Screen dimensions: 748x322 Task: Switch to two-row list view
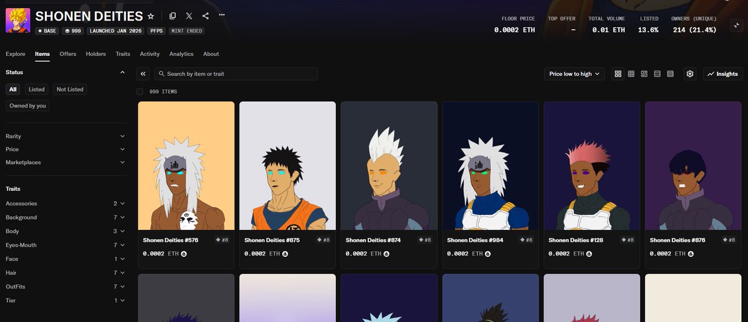[657, 74]
